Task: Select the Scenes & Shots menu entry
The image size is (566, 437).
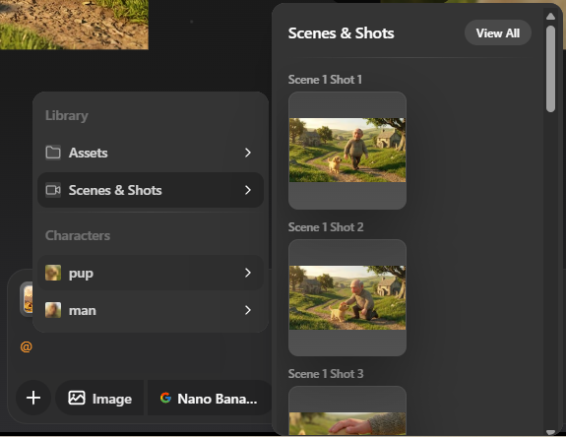Action: (x=151, y=190)
